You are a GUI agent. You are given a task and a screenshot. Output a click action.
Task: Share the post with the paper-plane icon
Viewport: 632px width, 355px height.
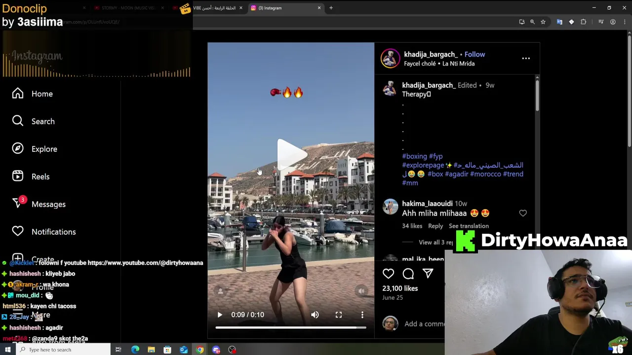click(428, 273)
